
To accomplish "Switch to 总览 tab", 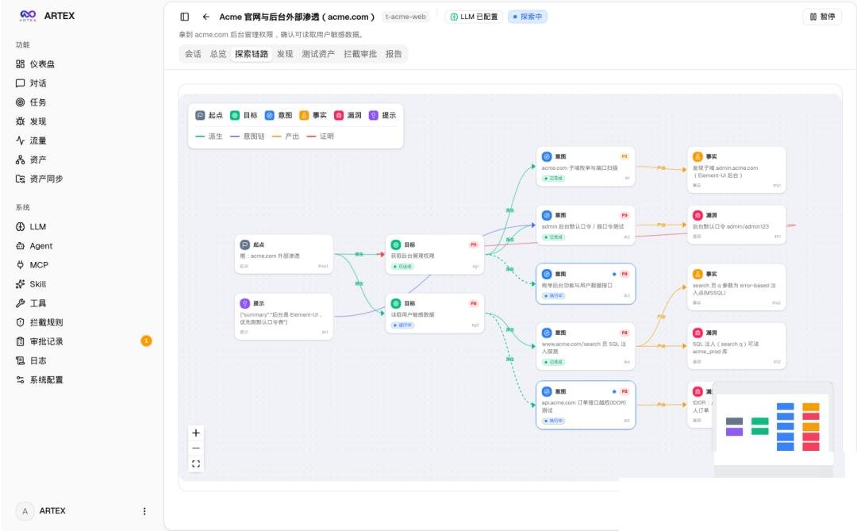I will tap(218, 54).
